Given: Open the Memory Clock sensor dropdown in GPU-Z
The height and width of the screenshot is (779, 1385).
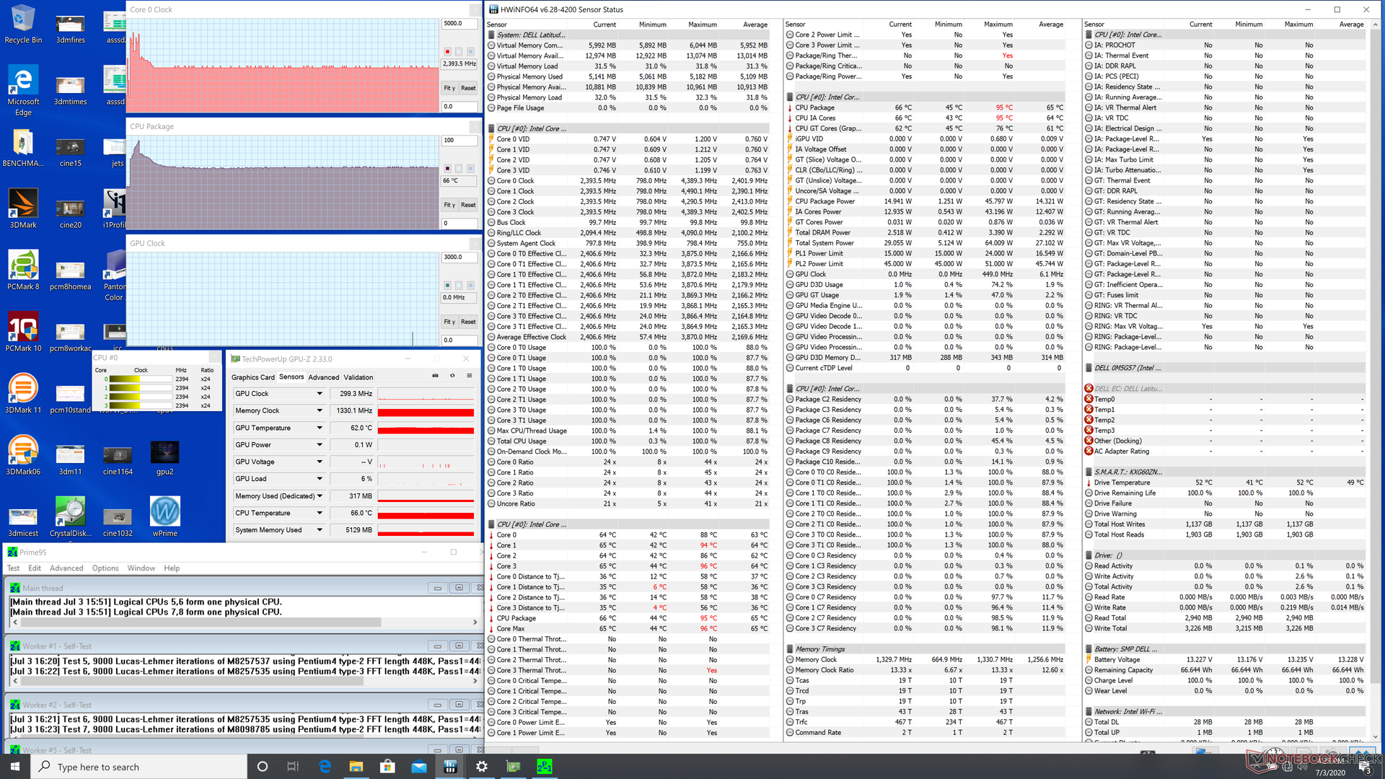Looking at the screenshot, I should 320,410.
